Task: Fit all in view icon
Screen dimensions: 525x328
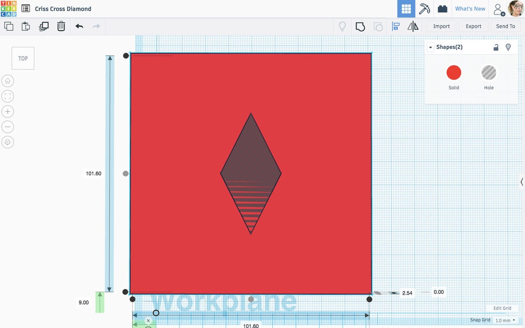Action: (x=8, y=96)
